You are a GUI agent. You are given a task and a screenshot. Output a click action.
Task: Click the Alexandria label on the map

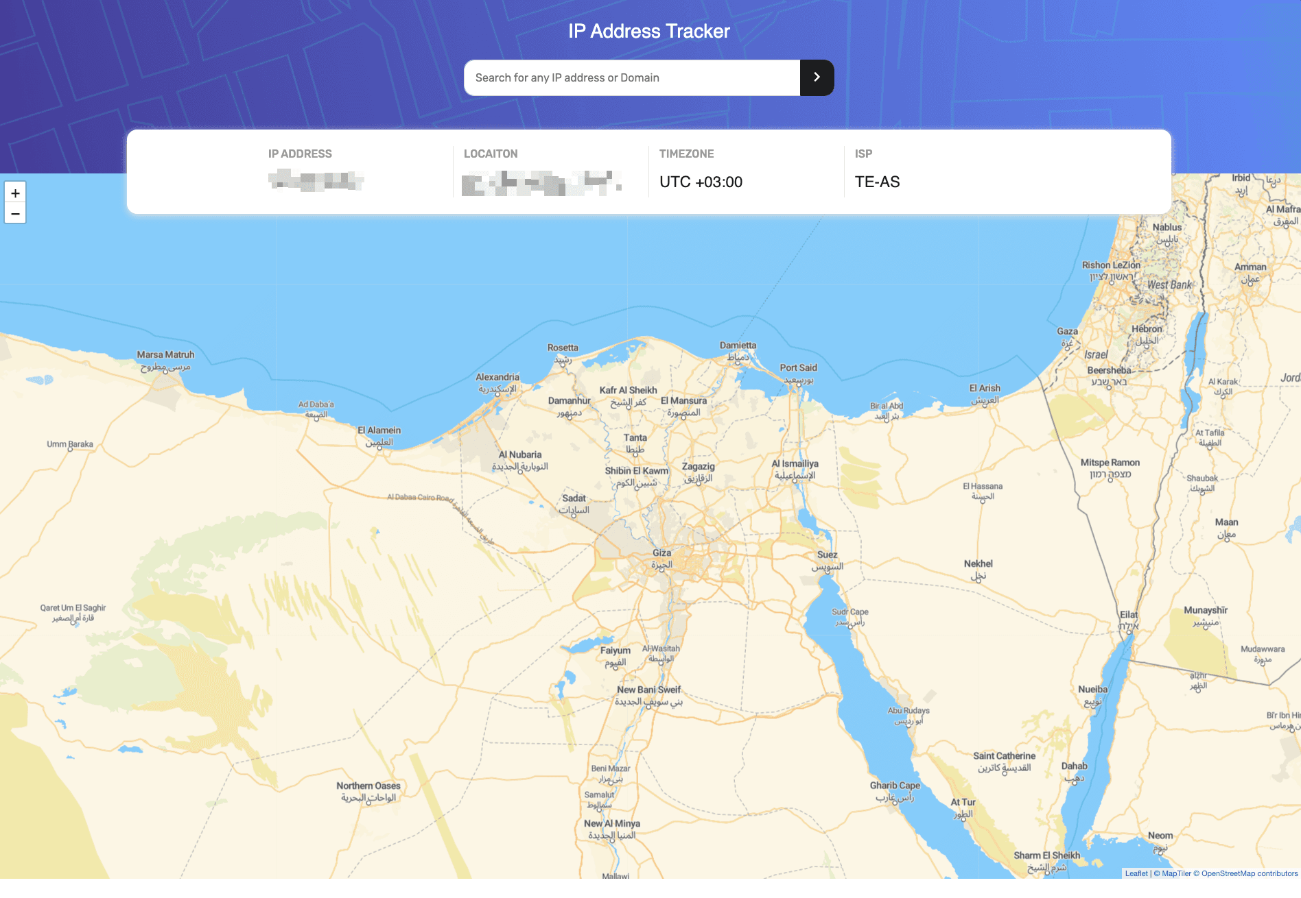(x=498, y=376)
